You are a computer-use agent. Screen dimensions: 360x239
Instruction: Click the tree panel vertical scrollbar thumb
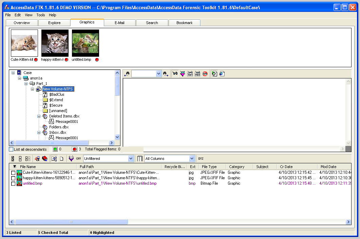coord(117,86)
